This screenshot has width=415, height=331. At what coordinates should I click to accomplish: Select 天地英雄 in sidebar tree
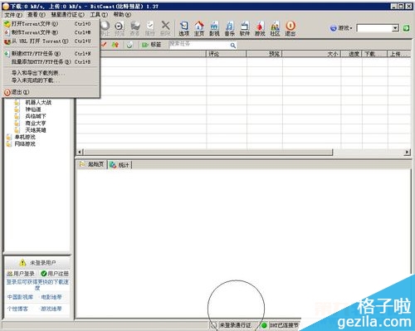36,130
